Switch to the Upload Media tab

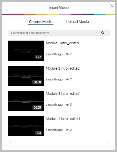click(x=77, y=22)
